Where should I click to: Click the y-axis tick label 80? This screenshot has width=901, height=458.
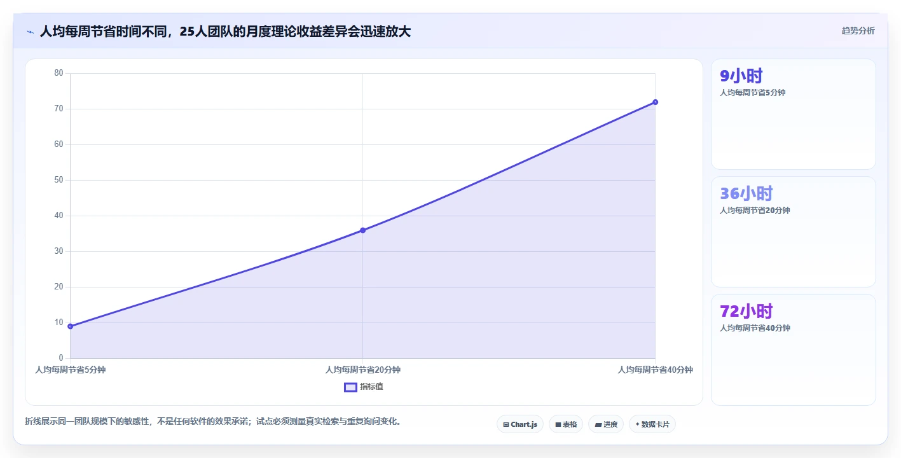coord(59,73)
